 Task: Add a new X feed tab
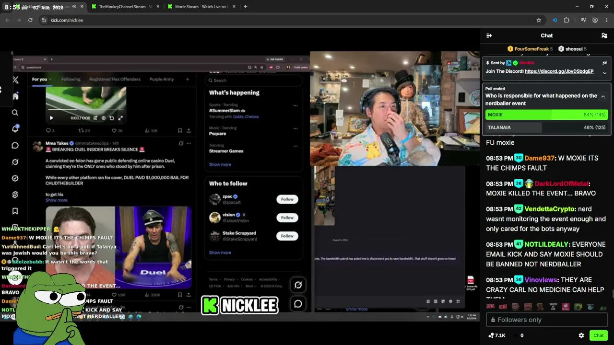[188, 80]
